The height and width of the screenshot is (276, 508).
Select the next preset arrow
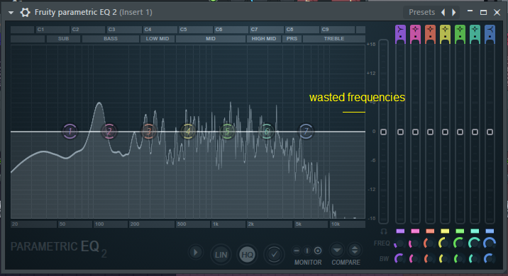click(453, 12)
